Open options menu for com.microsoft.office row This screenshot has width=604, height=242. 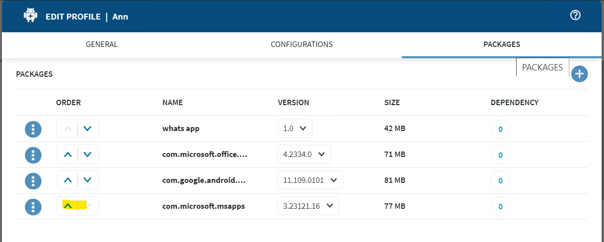[33, 155]
